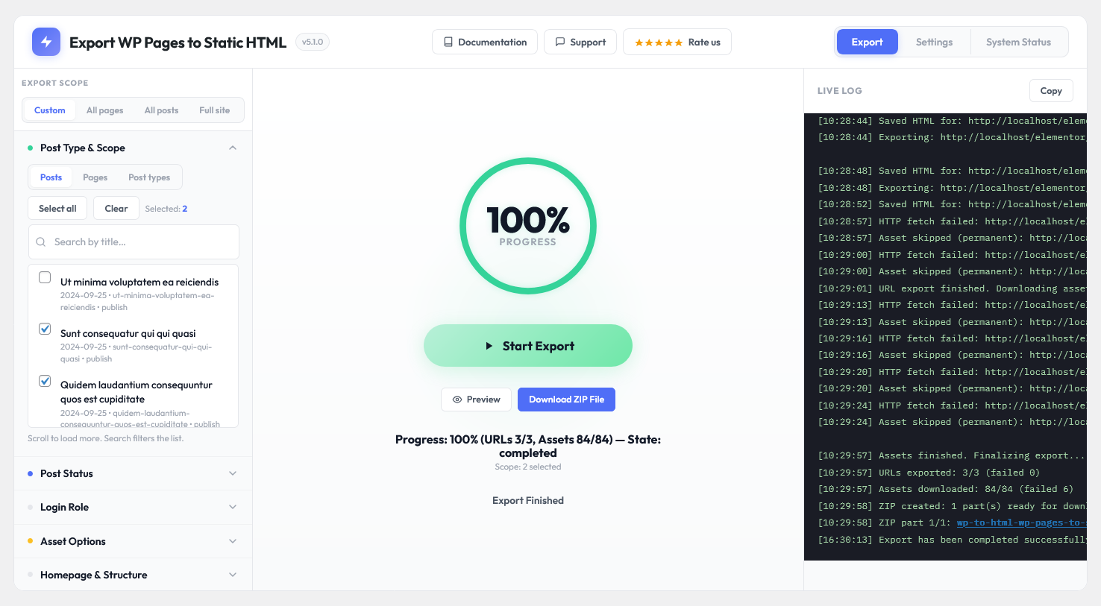Click the eye icon on the Preview button
The height and width of the screenshot is (606, 1101).
[457, 400]
